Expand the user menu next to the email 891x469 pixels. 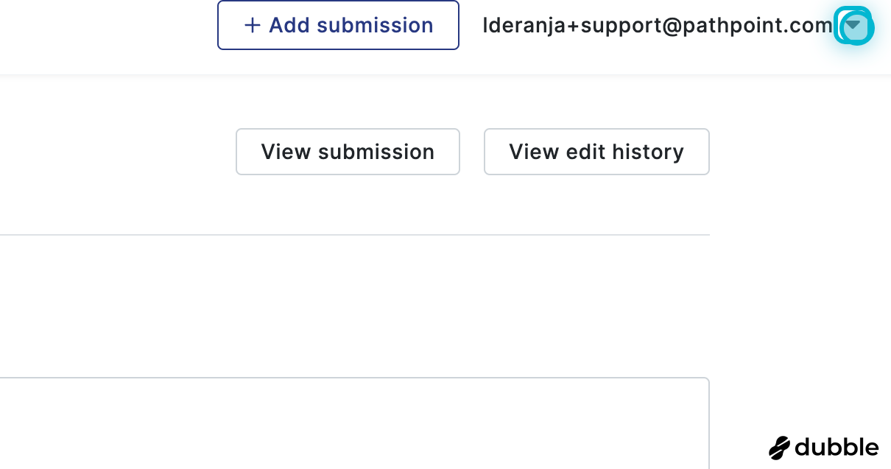[x=853, y=25]
